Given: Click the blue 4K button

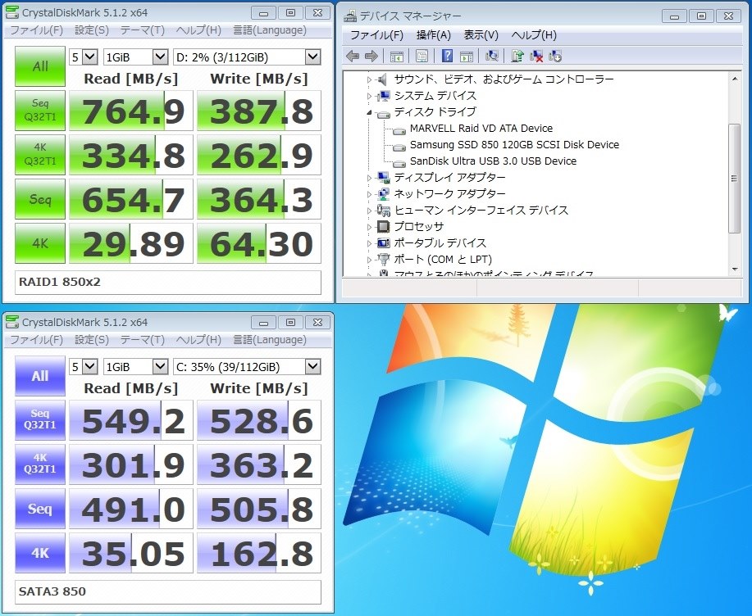Looking at the screenshot, I should (40, 552).
